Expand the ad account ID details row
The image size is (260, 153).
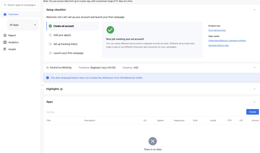coord(254,68)
